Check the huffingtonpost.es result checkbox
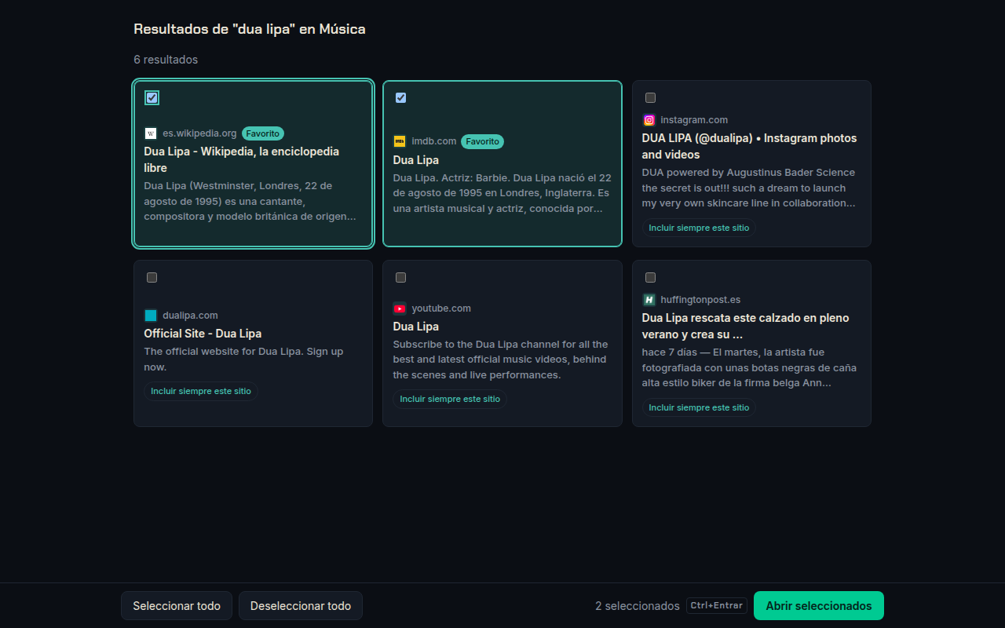This screenshot has height=628, width=1005. (x=650, y=277)
